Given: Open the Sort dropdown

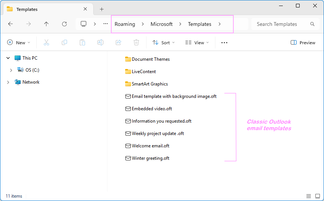Looking at the screenshot, I should tap(164, 43).
